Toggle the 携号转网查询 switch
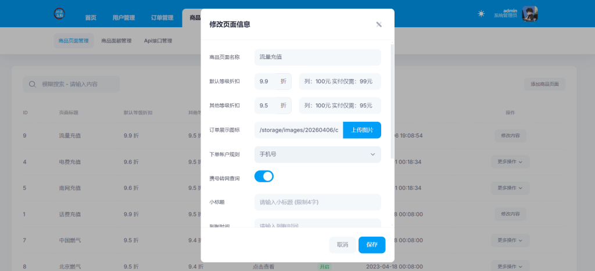This screenshot has height=271, width=595. pyautogui.click(x=264, y=176)
